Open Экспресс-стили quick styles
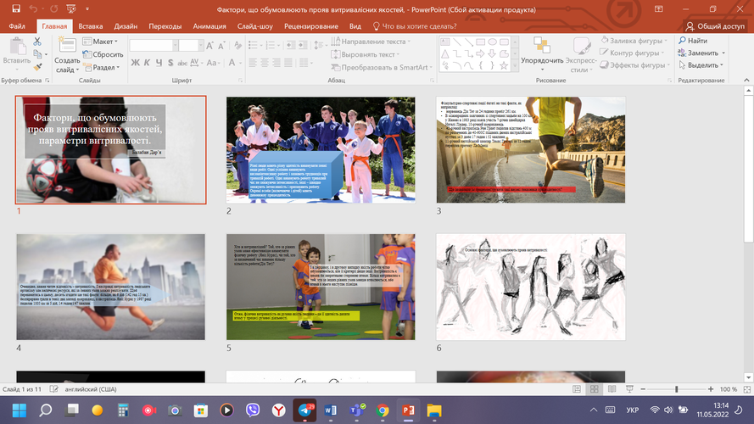The image size is (754, 424). [581, 55]
